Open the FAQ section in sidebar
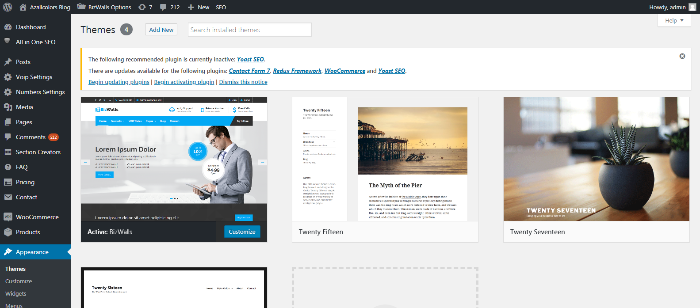Image resolution: width=700 pixels, height=308 pixels. (x=22, y=167)
